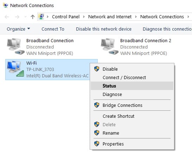Click the control panel icon in address bar
192x155 pixels.
(41, 17)
